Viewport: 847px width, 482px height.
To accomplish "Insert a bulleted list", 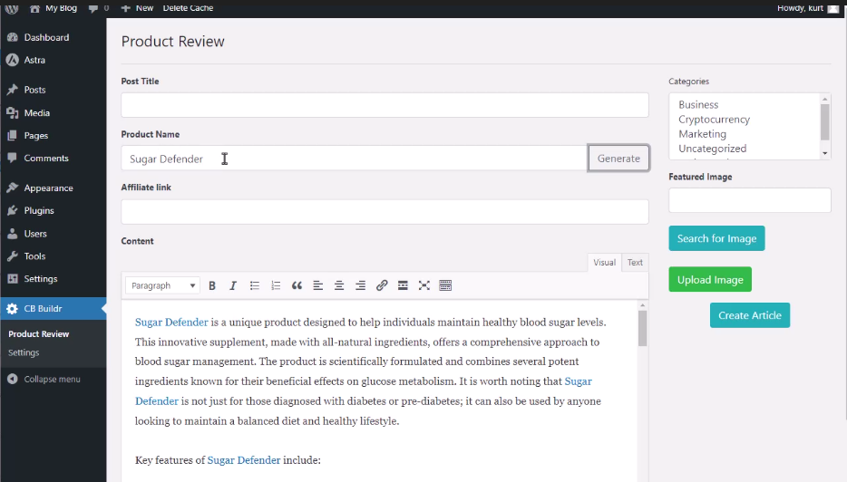I will 255,285.
